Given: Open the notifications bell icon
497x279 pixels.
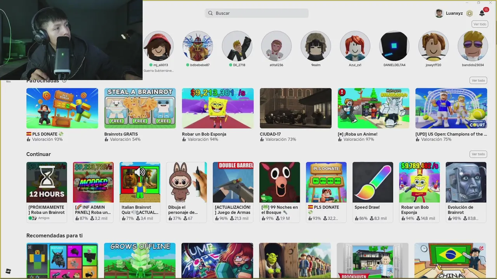Looking at the screenshot, I should (482, 13).
